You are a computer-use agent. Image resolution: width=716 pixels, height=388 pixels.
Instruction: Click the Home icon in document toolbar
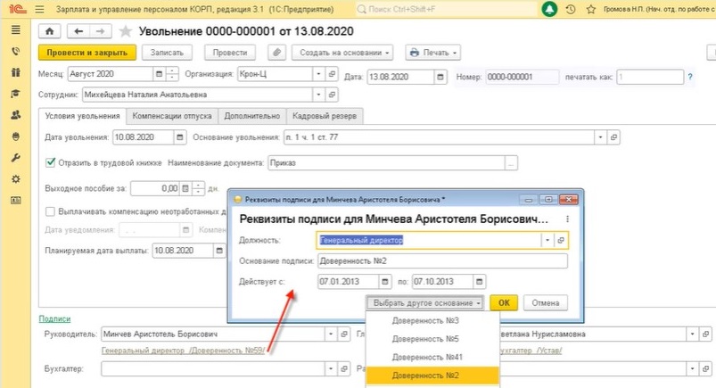point(50,31)
